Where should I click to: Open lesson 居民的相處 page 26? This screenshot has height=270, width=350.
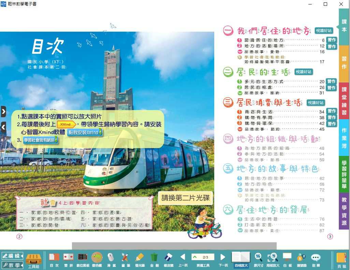[x=281, y=87]
